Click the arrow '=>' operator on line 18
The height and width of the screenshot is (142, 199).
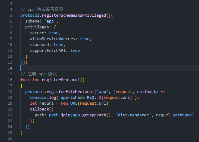tap(163, 92)
